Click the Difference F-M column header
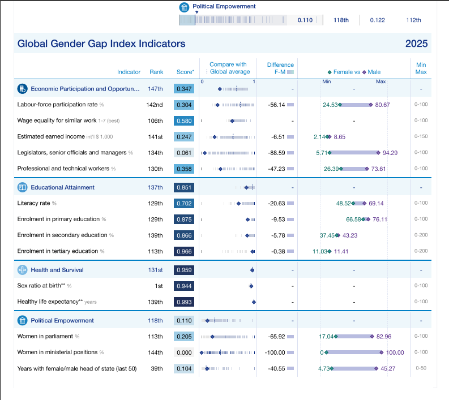Viewport: 449px width, 400px height. 280,68
